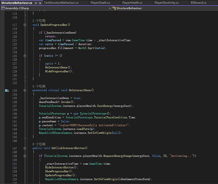Open the Billboard.cs tab

198,3
